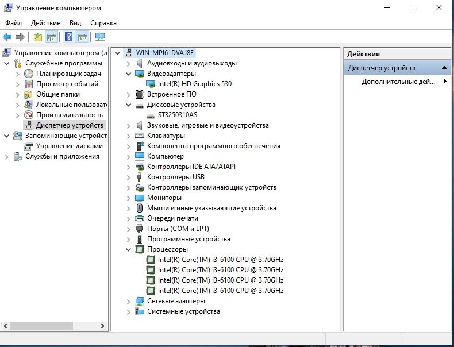Click the Аудиовходы и аудиовыходы speaker icon
The width and height of the screenshot is (454, 347).
pos(139,63)
